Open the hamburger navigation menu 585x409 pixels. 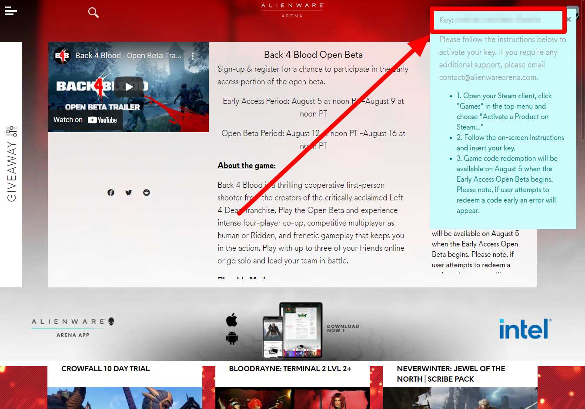point(10,11)
